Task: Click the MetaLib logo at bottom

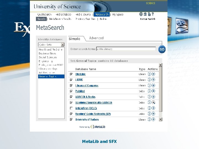Action: 98,127
